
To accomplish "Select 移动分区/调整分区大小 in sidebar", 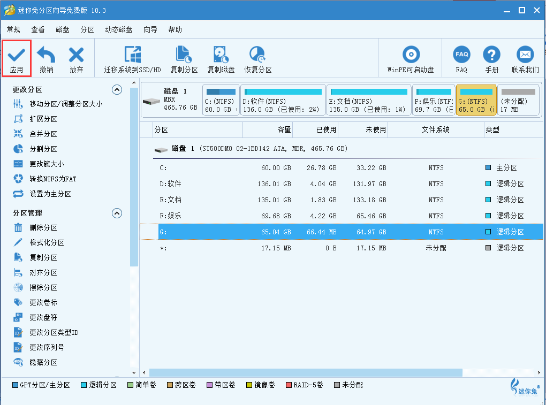I will [x=58, y=104].
